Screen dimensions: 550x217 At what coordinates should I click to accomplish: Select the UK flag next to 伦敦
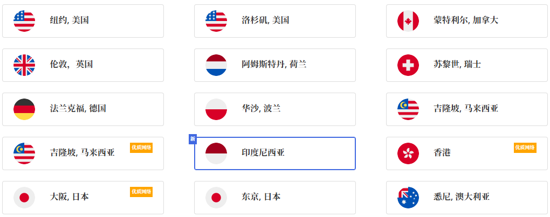click(24, 65)
